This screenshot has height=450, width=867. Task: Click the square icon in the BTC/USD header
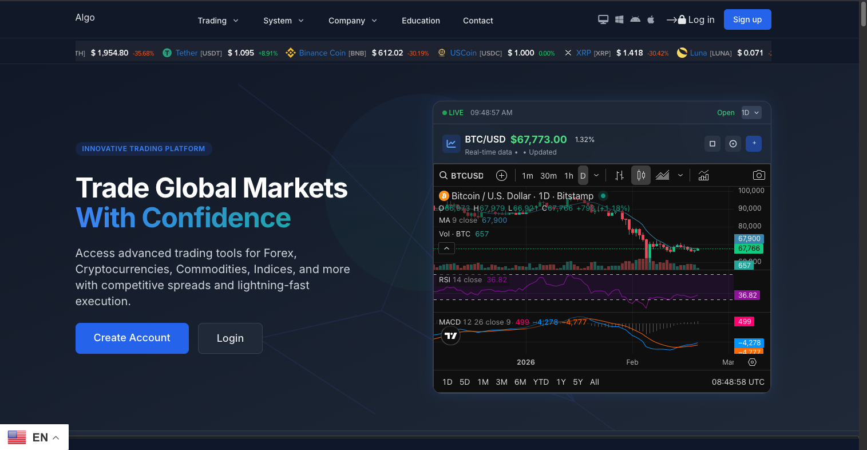712,144
